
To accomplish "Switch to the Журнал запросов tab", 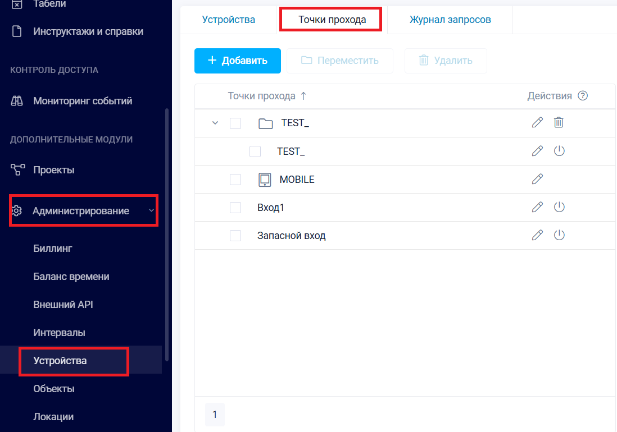I will (450, 20).
